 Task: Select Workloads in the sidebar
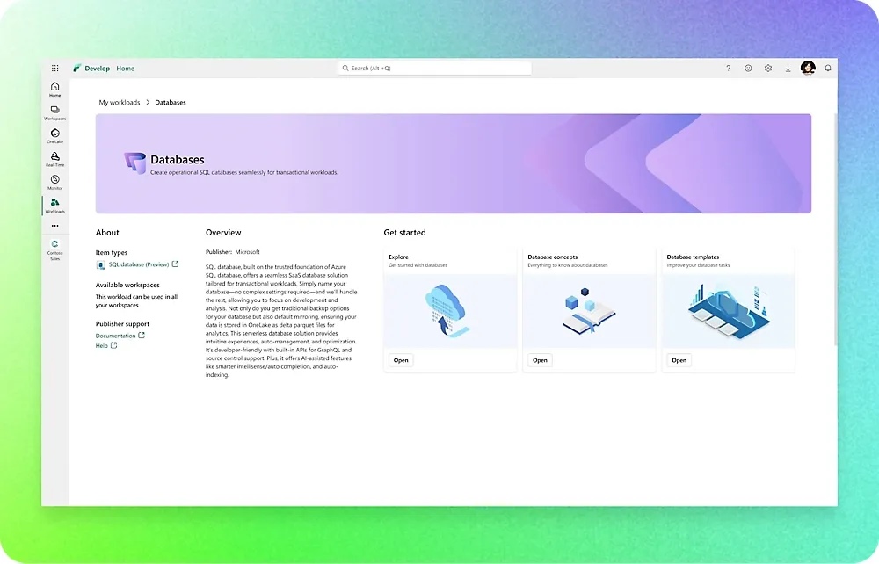pos(54,206)
